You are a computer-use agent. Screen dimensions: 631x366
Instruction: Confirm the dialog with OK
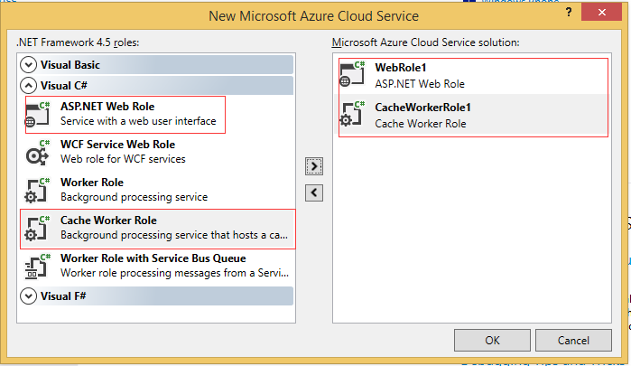[x=492, y=340]
